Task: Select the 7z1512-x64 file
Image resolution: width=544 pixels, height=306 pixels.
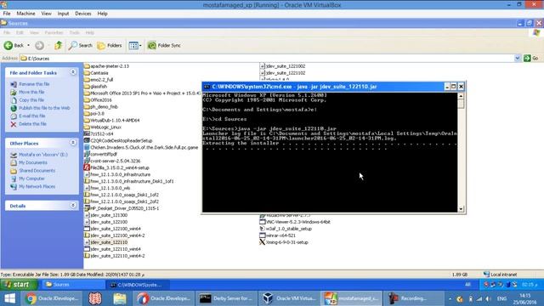Action: tap(99, 134)
